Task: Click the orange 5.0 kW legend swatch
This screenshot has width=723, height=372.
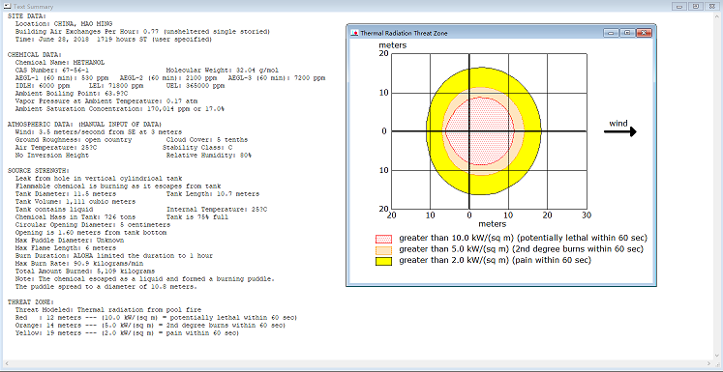Action: pos(383,250)
